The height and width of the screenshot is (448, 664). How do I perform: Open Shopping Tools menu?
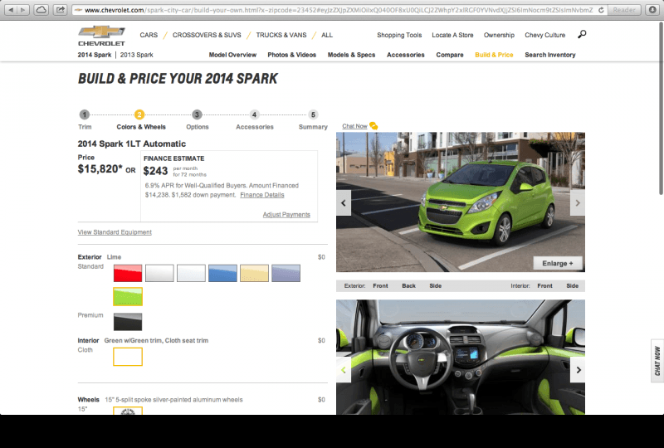(x=399, y=35)
